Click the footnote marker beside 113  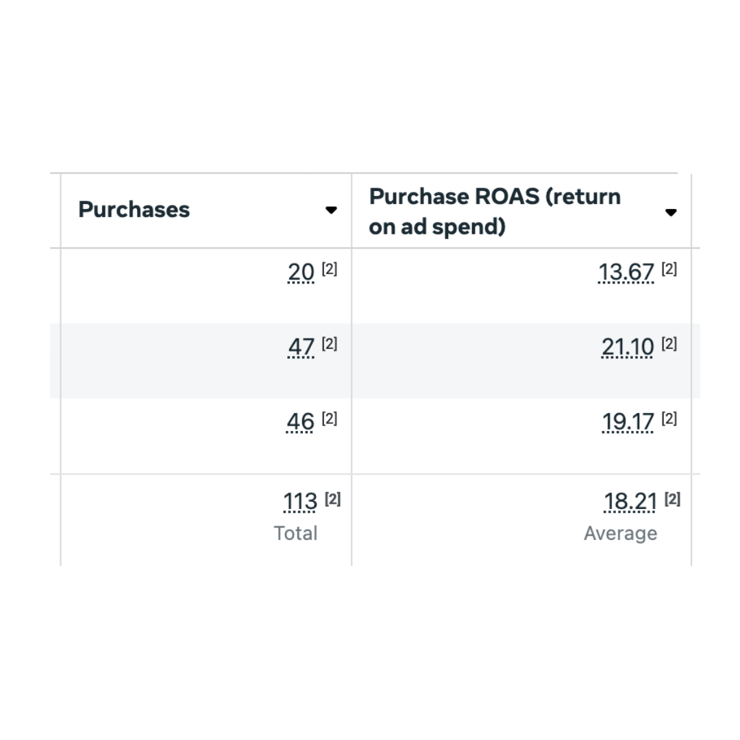click(332, 500)
